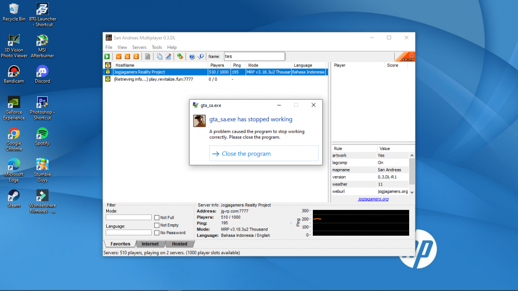Open the jogjagamers.org link

pos(373,199)
